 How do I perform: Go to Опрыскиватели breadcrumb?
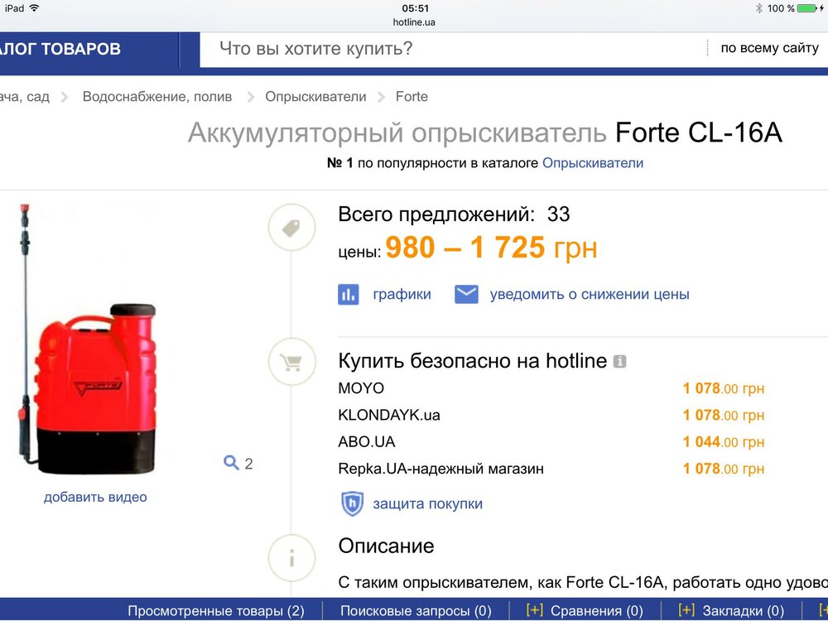(315, 97)
